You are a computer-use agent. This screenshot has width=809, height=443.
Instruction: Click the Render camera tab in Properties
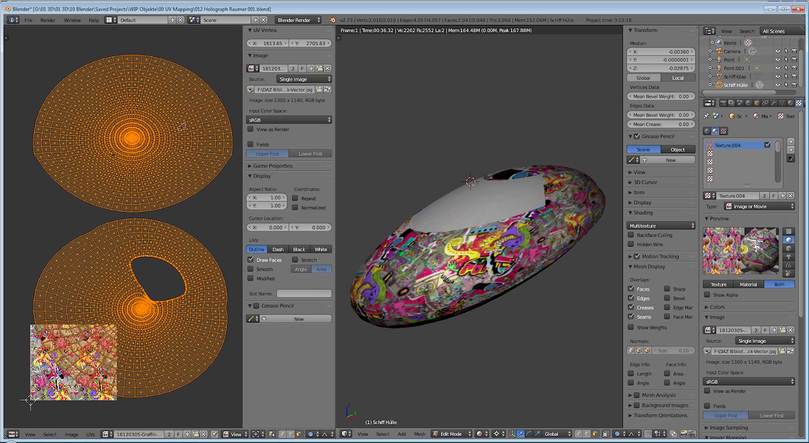tap(723, 103)
